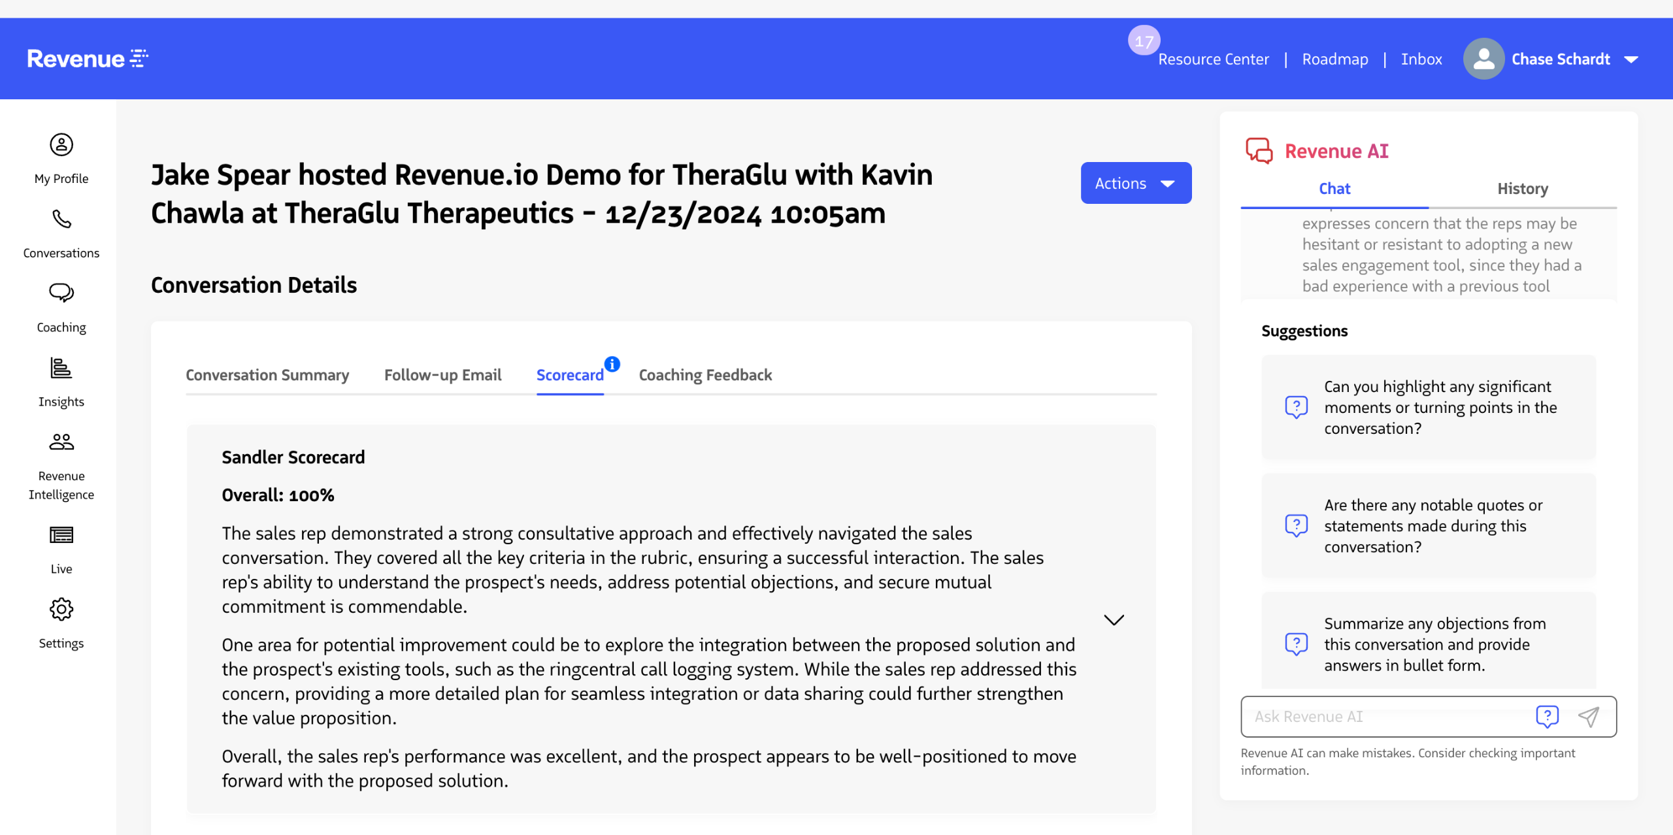Open Insights chart icon

61,368
